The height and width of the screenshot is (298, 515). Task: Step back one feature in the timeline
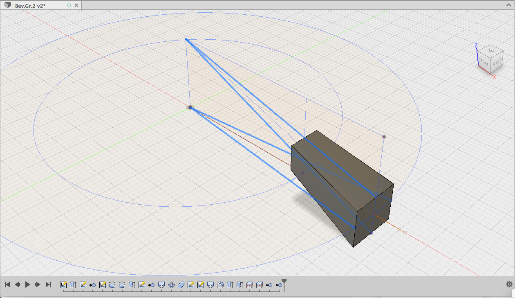point(18,284)
